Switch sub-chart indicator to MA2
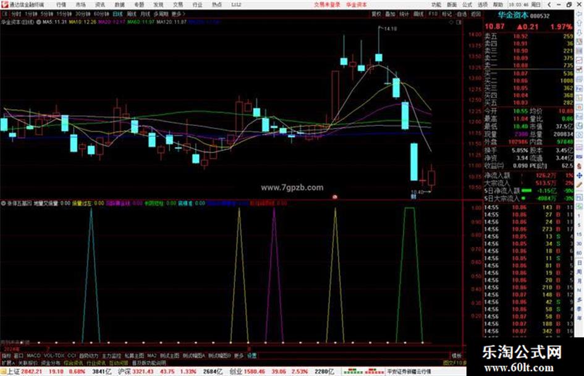Image resolution: width=584 pixels, height=376 pixels. (151, 356)
